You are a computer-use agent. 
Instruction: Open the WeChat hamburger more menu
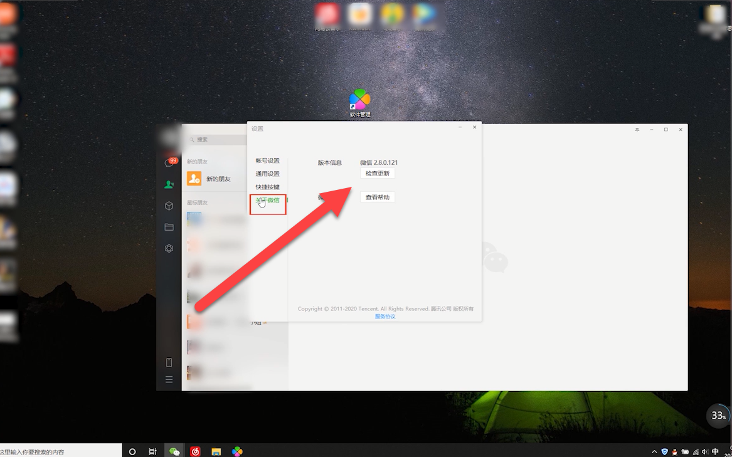pyautogui.click(x=169, y=379)
